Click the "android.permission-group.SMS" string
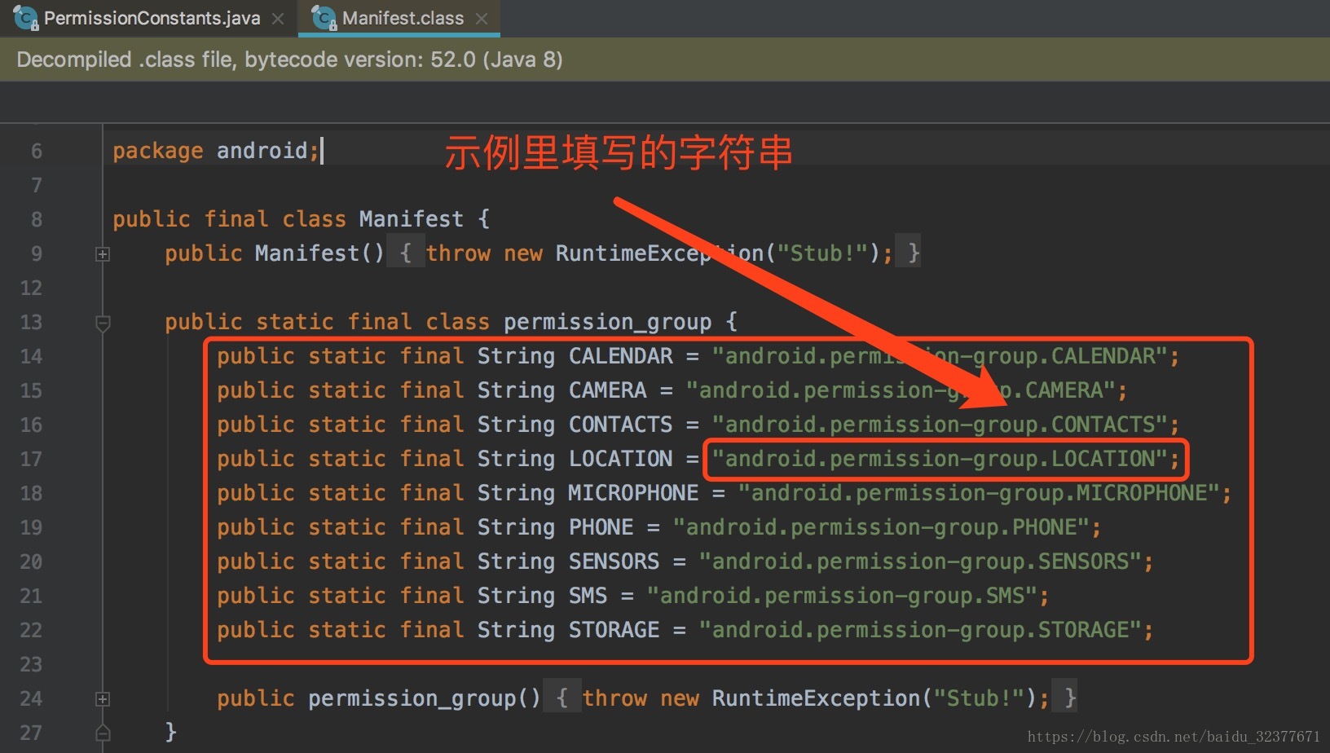The height and width of the screenshot is (753, 1330). point(843,596)
